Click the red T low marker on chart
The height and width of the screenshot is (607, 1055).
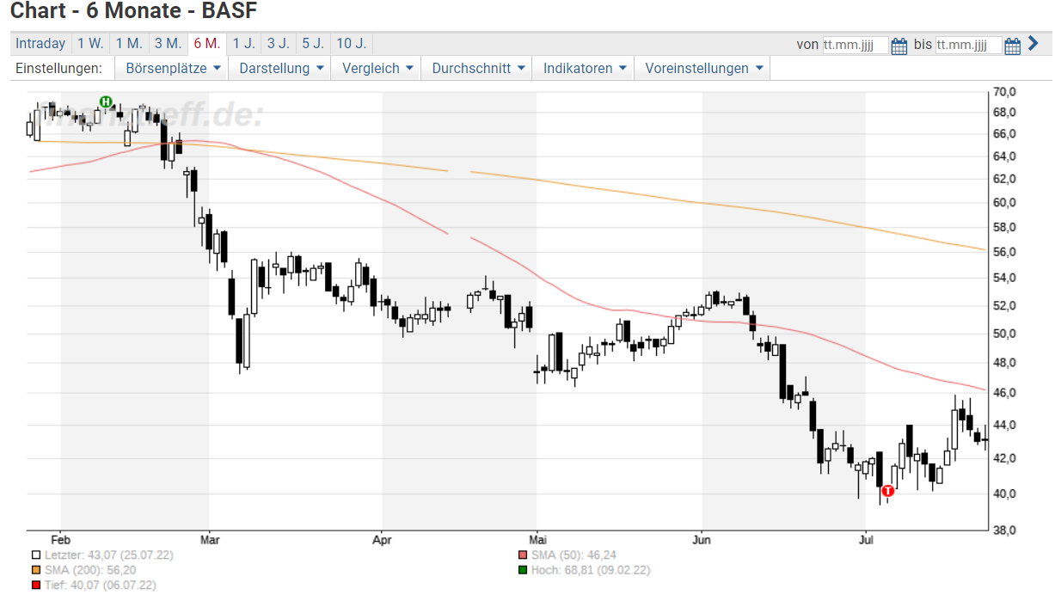pyautogui.click(x=887, y=491)
